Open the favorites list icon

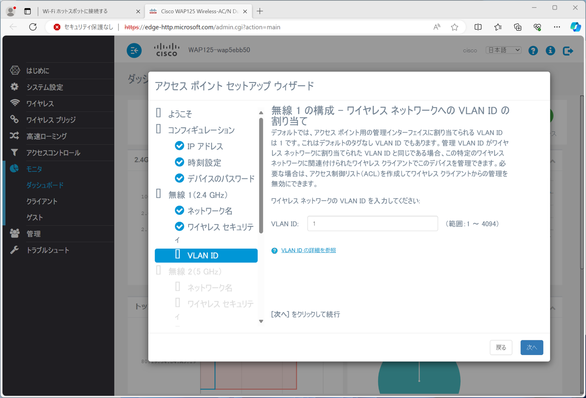[x=498, y=27]
